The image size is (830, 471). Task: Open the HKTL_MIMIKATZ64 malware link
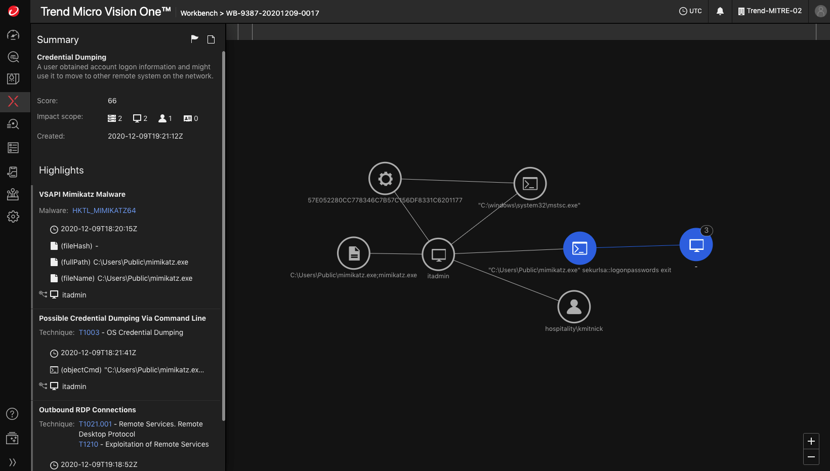[x=104, y=210]
